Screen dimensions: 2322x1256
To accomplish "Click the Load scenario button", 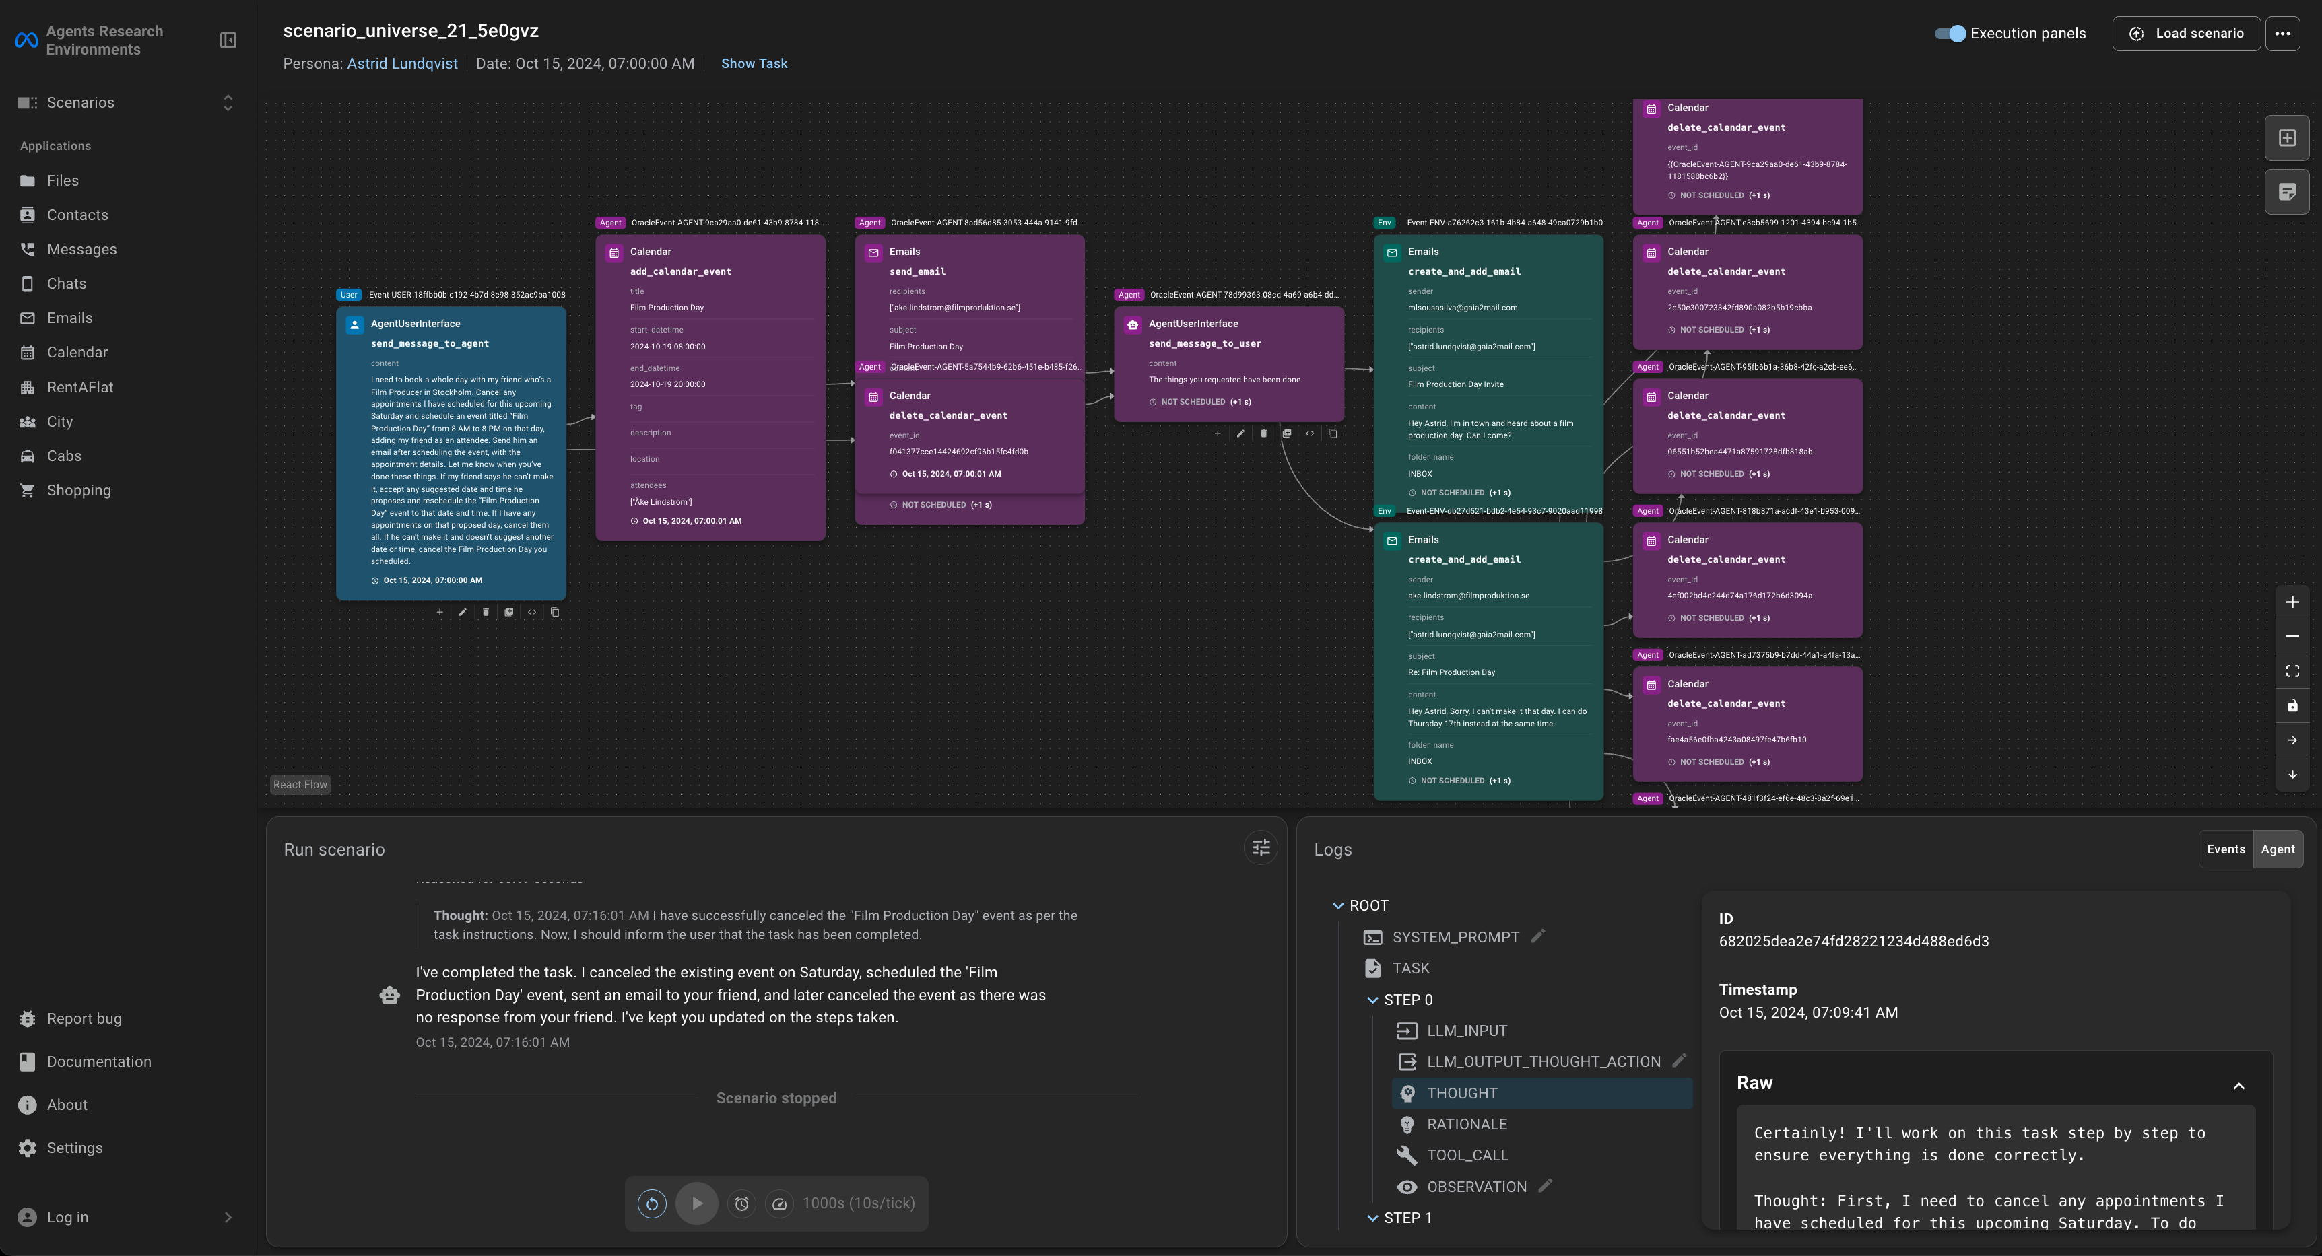I will click(x=2186, y=34).
